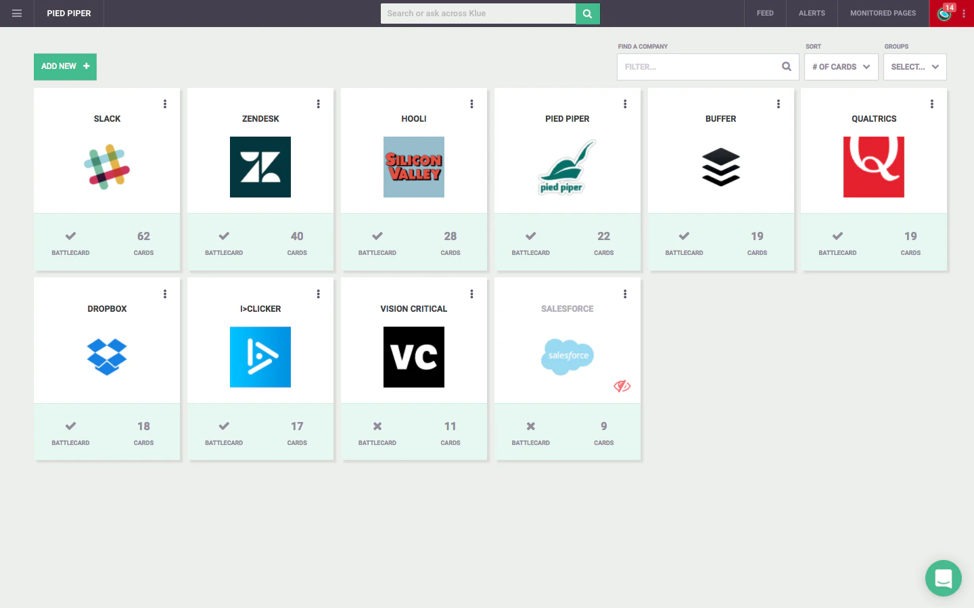The width and height of the screenshot is (974, 608).
Task: Click the QUALTRICS card title
Action: [x=874, y=118]
